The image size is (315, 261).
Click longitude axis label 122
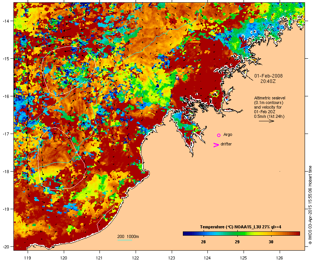pos(136,258)
